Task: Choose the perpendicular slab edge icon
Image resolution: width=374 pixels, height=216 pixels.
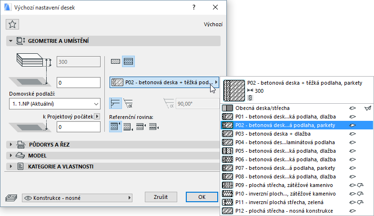Action: pos(115,103)
